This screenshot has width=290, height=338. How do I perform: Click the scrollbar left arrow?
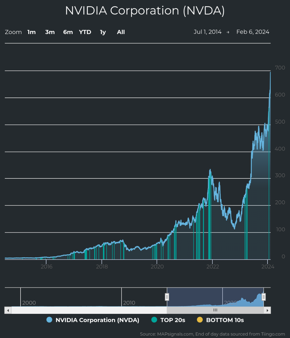coord(8,310)
